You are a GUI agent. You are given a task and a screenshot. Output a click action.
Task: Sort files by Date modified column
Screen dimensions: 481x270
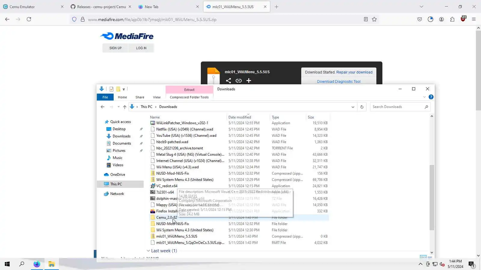point(240,117)
